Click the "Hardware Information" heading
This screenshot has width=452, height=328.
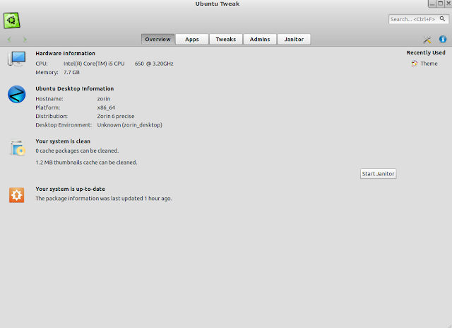click(65, 53)
